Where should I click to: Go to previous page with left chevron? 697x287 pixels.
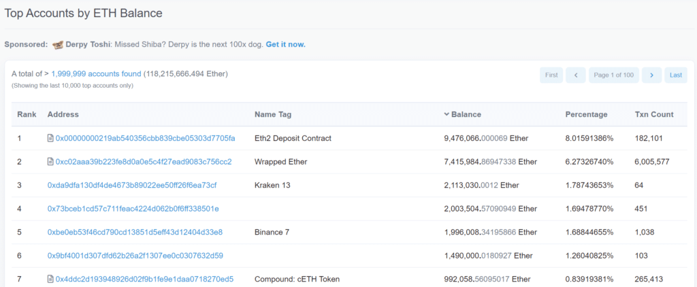coord(576,75)
